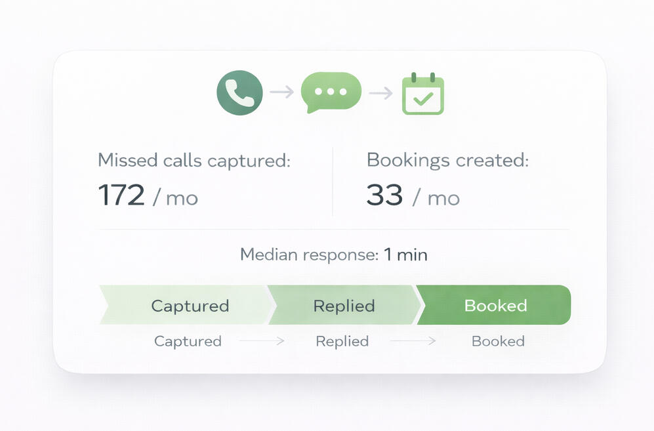Viewport: 654px width, 431px height.
Task: Click the "Bookings created:" label
Action: [x=447, y=160]
